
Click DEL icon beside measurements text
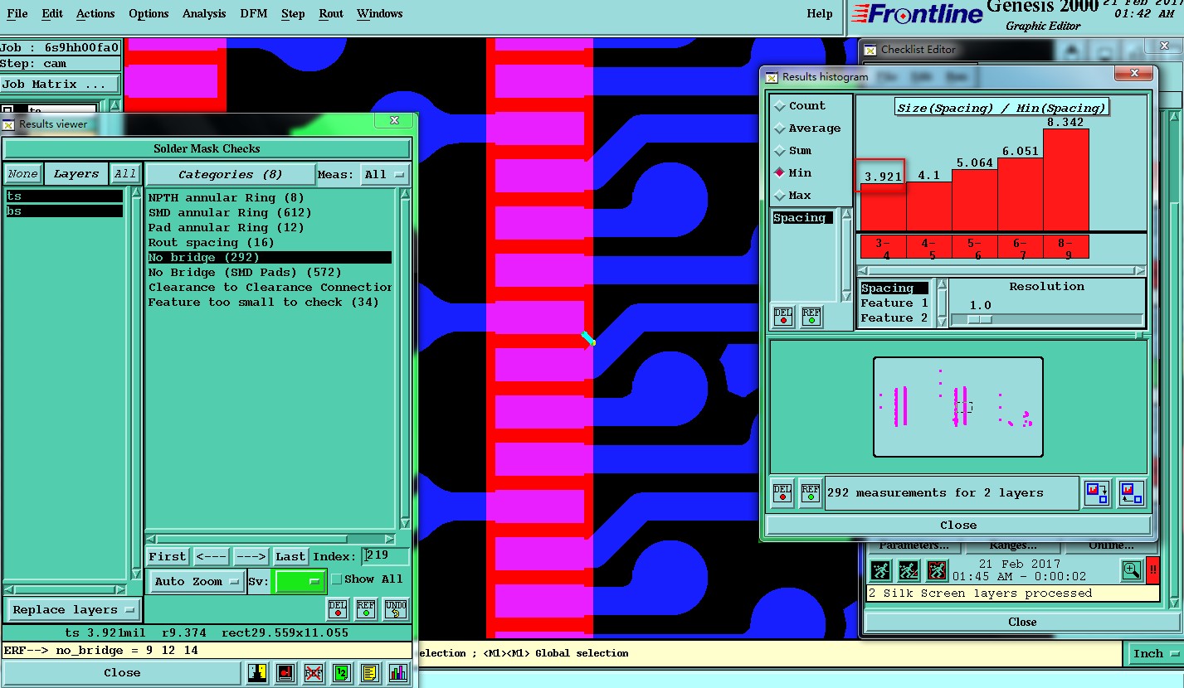(782, 492)
